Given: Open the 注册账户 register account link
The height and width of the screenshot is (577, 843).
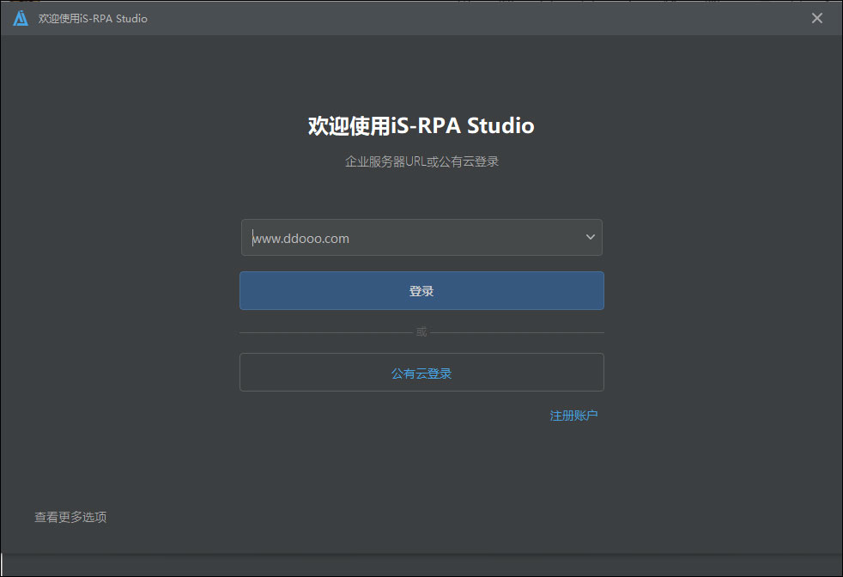Looking at the screenshot, I should [x=573, y=416].
